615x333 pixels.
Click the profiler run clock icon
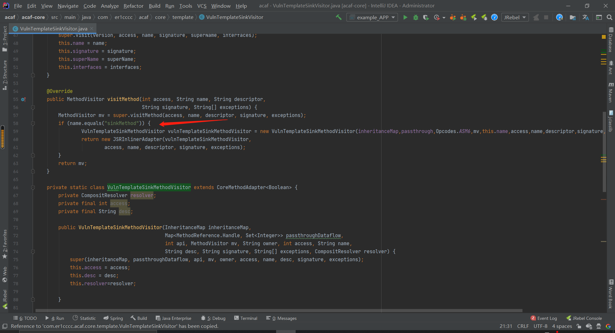[437, 17]
